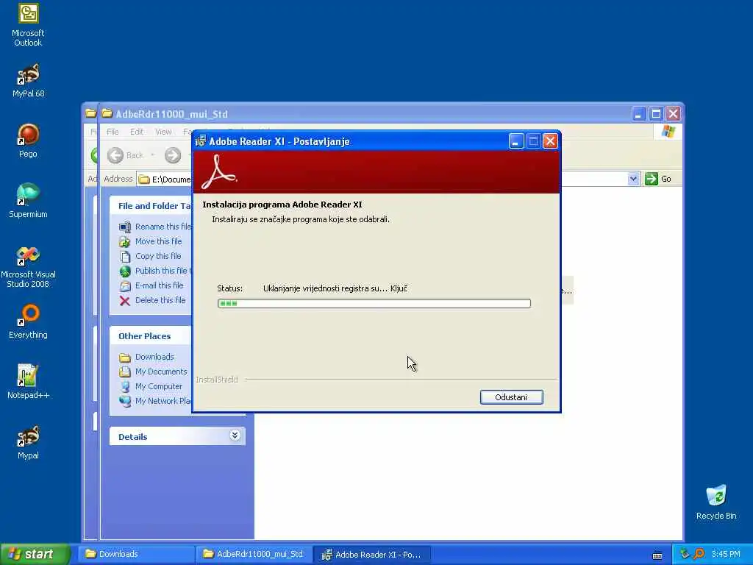Screen dimensions: 753x565
Task: Click Back button in Explorer toolbar
Action: coord(125,155)
